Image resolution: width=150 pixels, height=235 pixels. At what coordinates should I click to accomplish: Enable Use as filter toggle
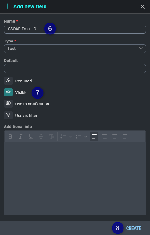[x=8, y=115]
